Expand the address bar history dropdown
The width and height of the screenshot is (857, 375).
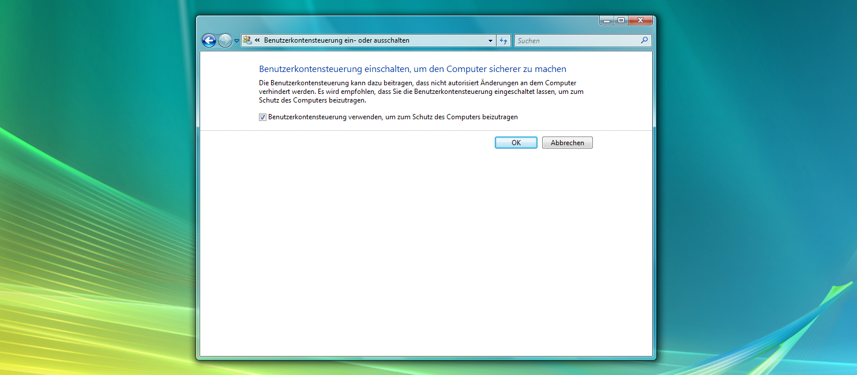(490, 41)
